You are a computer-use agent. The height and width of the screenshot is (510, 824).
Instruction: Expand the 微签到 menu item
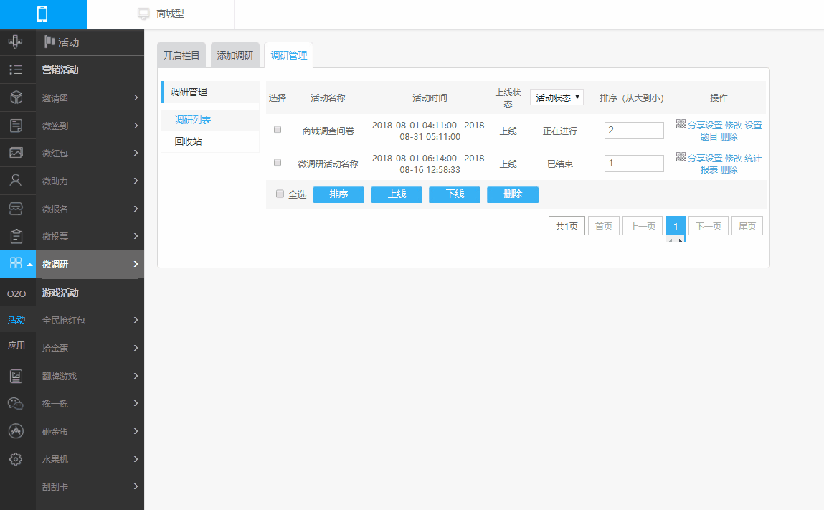pos(90,126)
